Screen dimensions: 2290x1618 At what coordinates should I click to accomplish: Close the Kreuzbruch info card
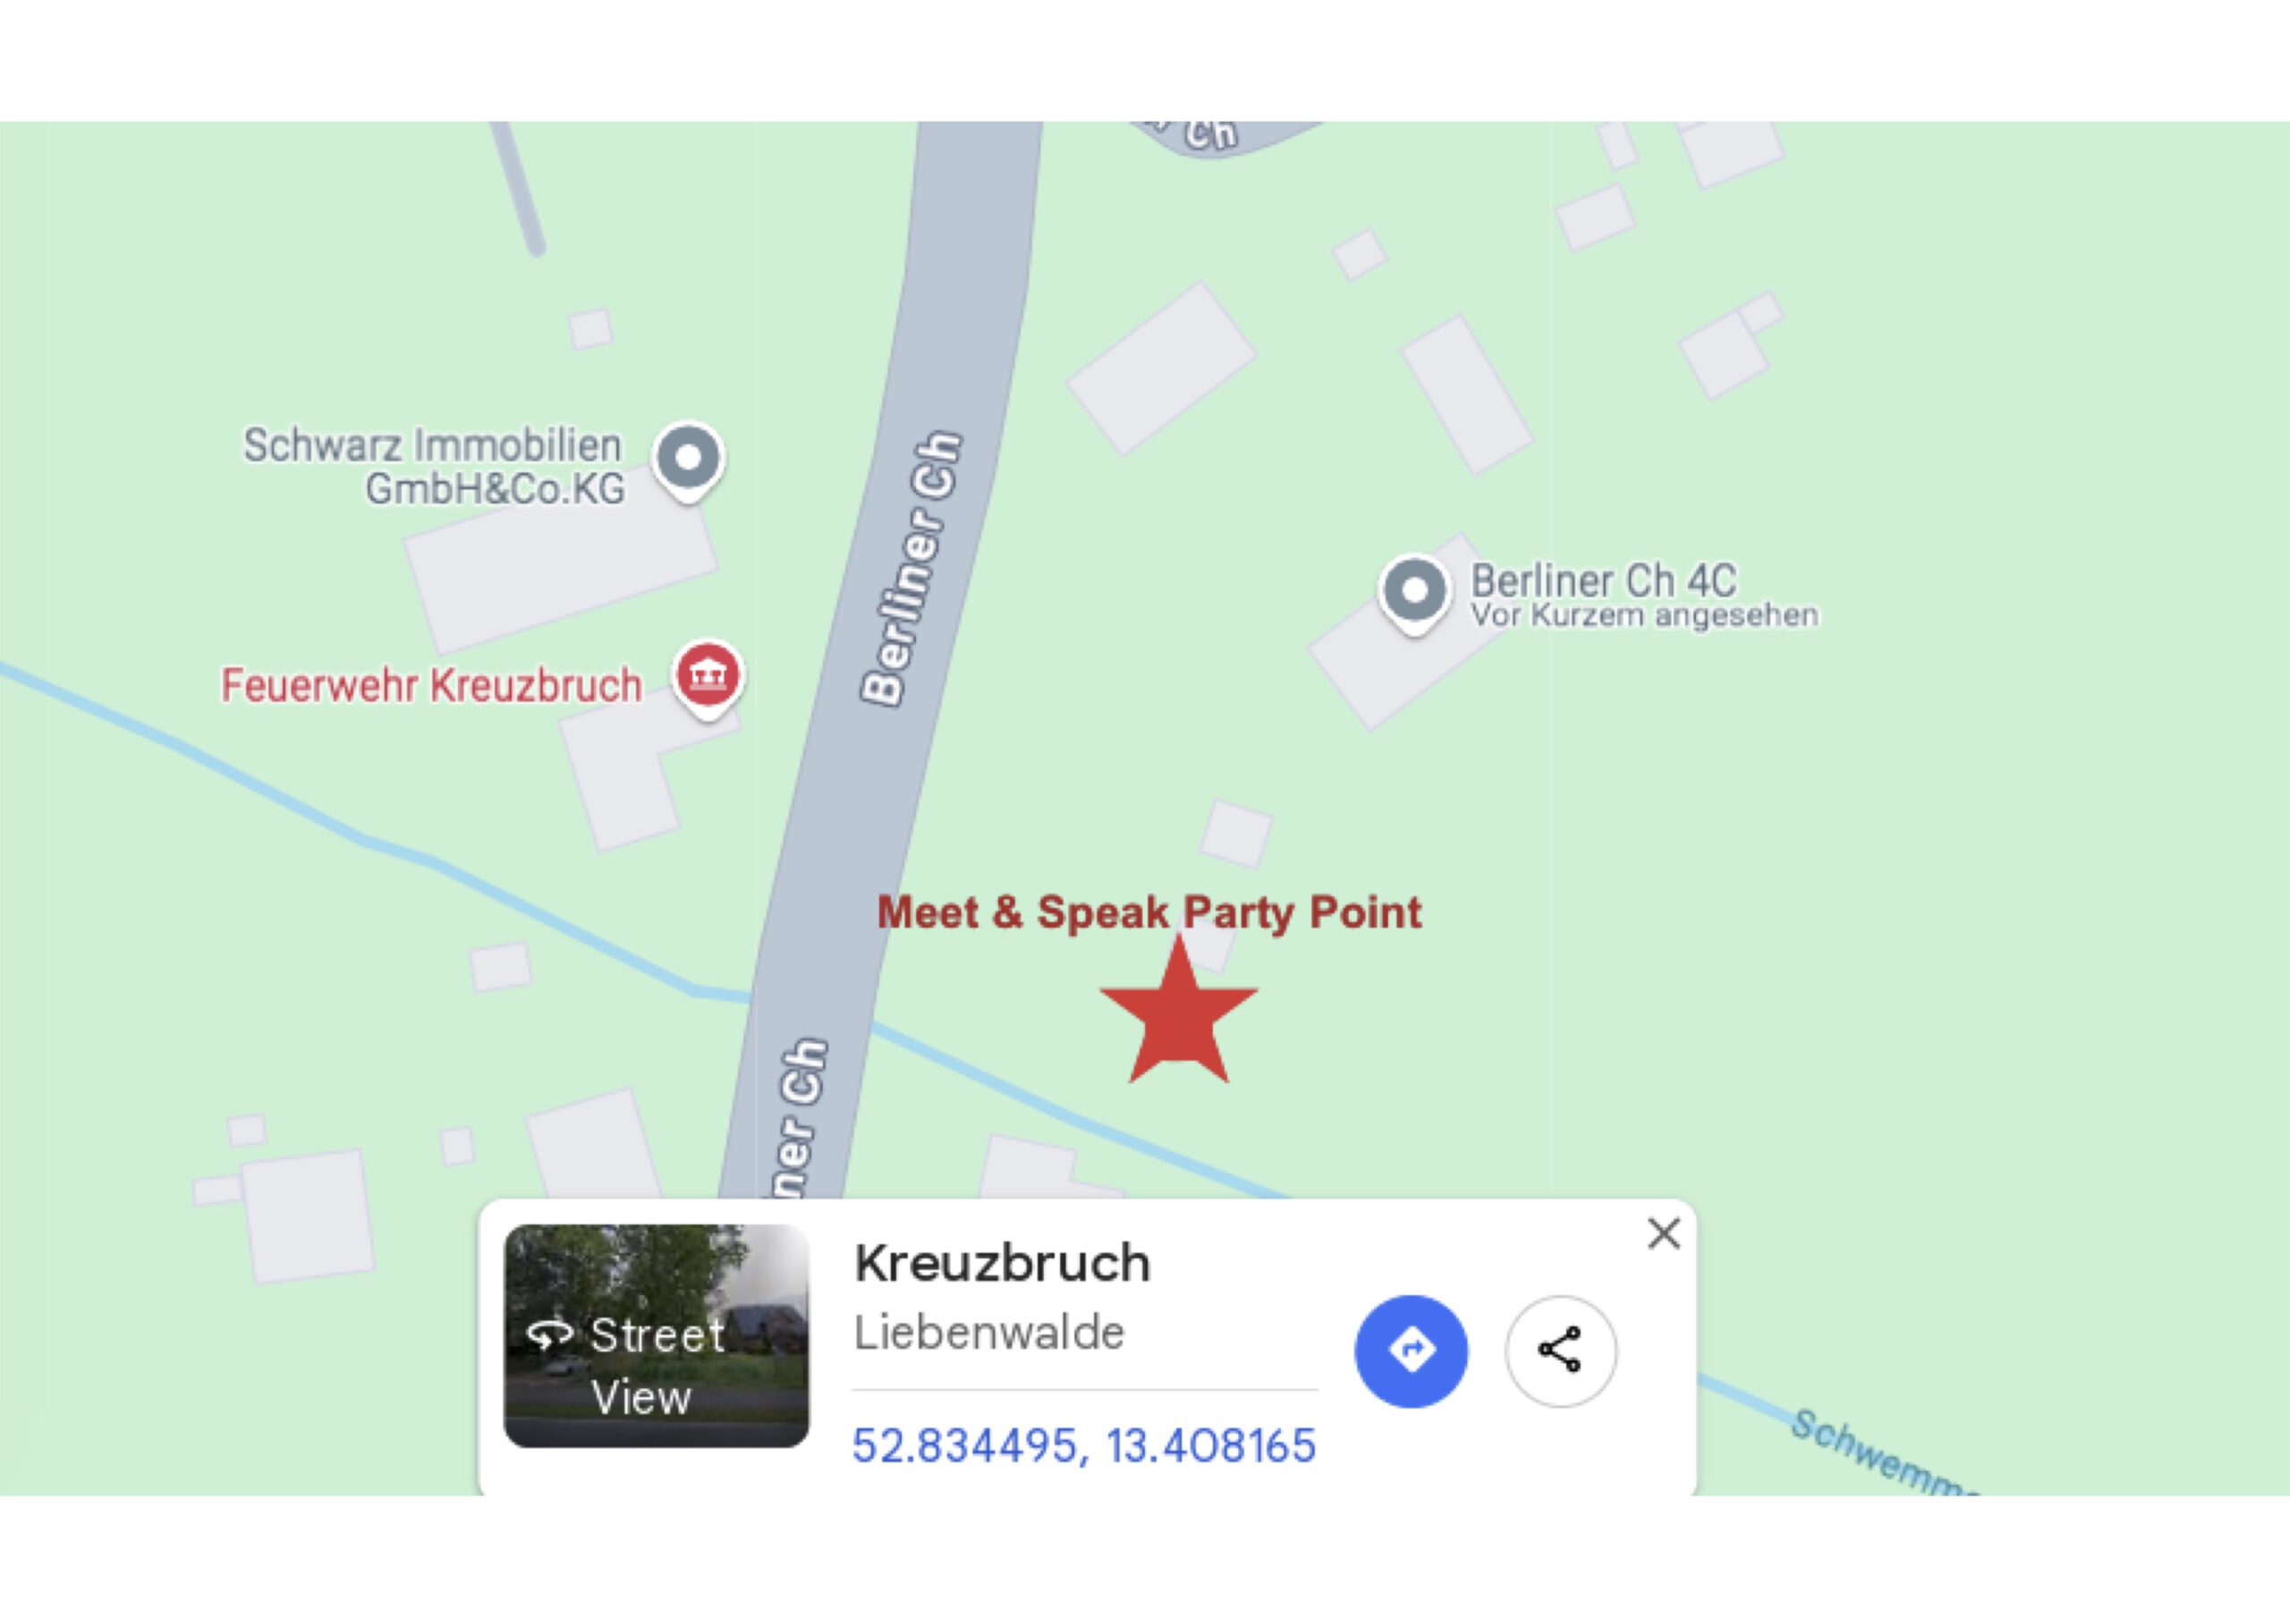click(x=1664, y=1234)
